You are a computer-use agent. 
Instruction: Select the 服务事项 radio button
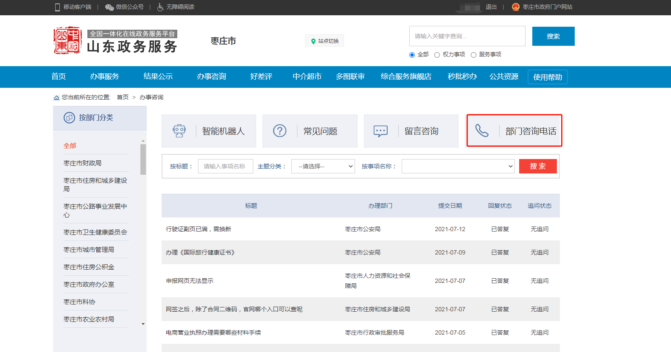(x=473, y=55)
